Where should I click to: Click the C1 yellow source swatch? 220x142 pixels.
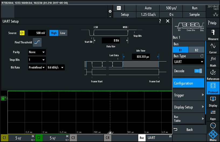point(22,33)
